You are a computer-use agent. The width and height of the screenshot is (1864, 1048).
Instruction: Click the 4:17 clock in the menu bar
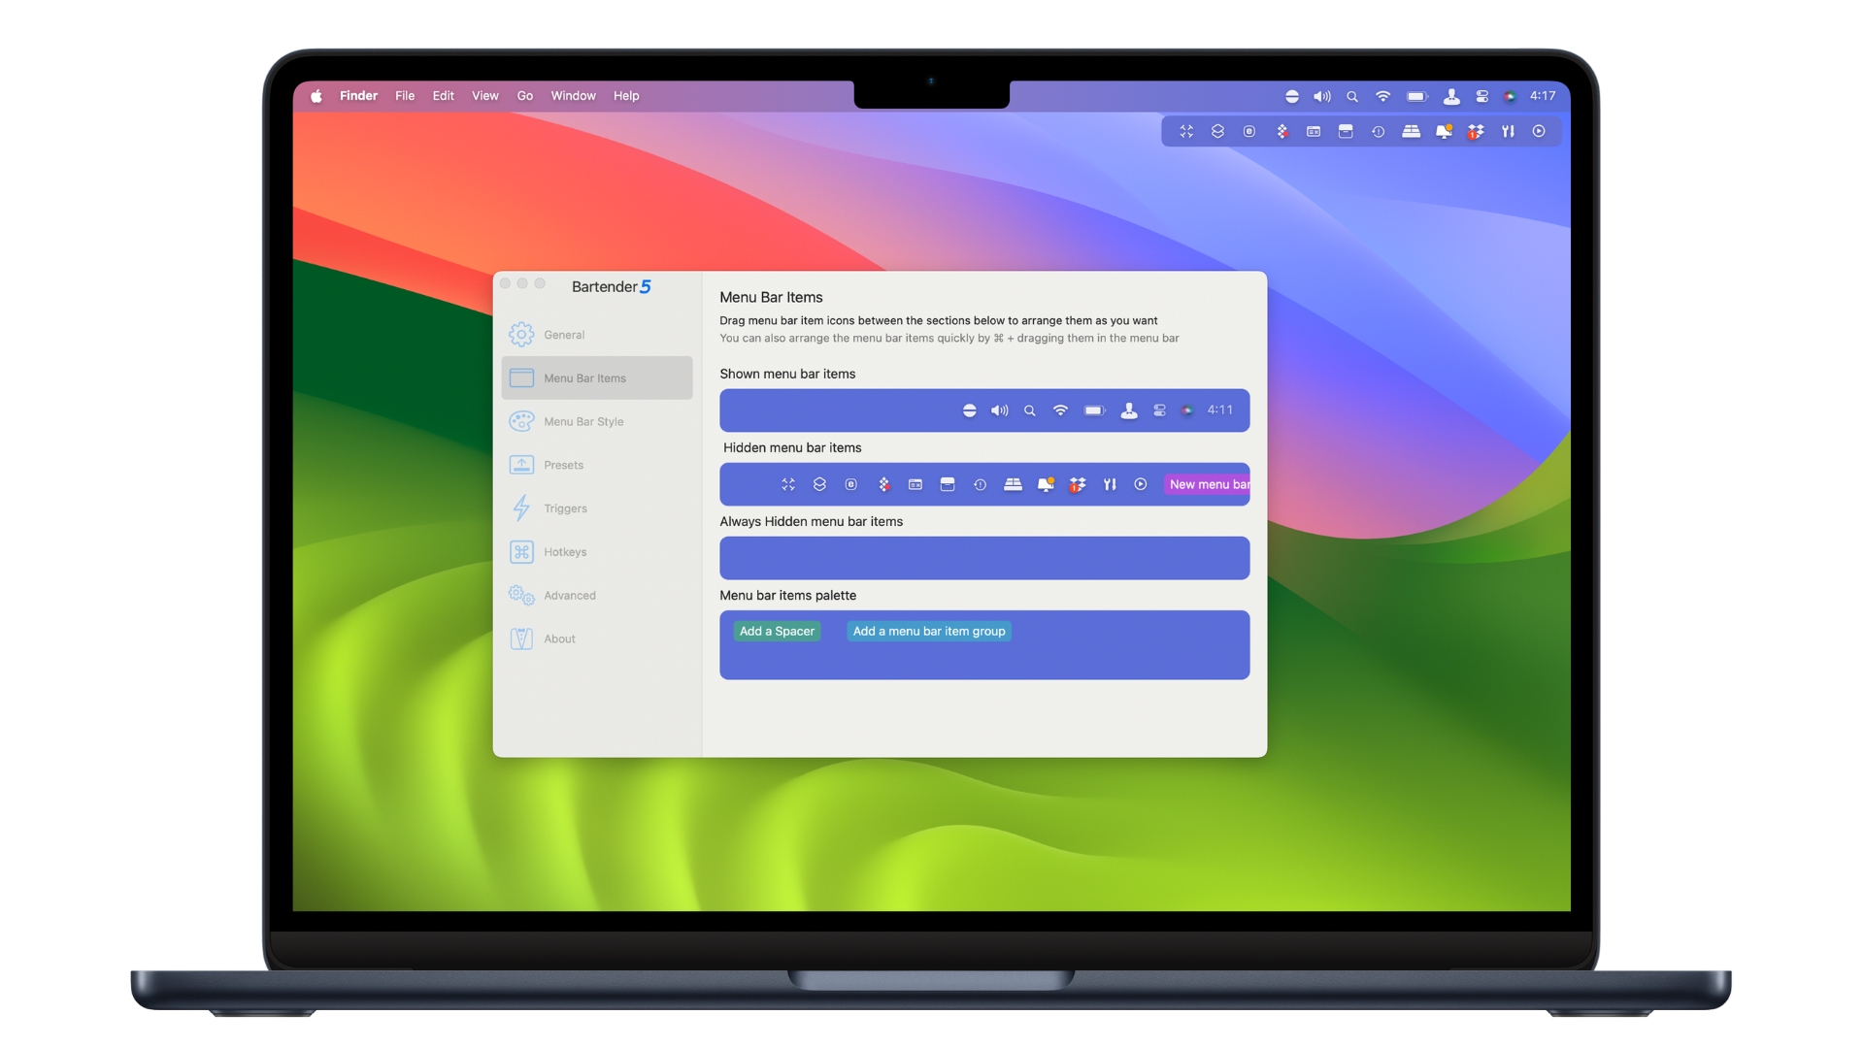pyautogui.click(x=1543, y=96)
